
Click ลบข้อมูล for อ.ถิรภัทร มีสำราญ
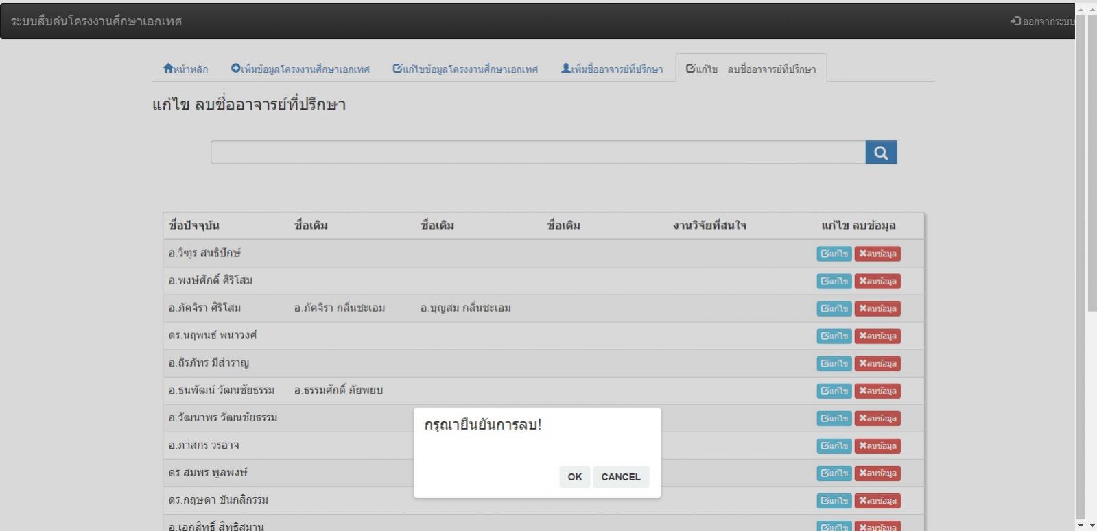coord(877,363)
